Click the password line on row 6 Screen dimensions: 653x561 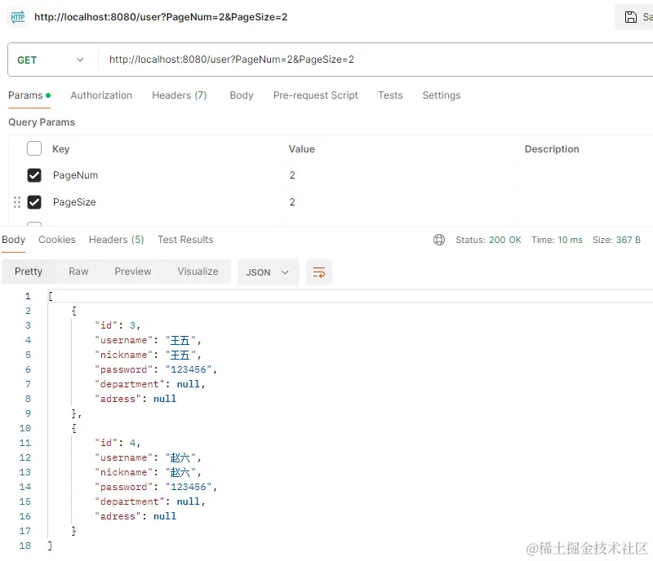click(156, 369)
